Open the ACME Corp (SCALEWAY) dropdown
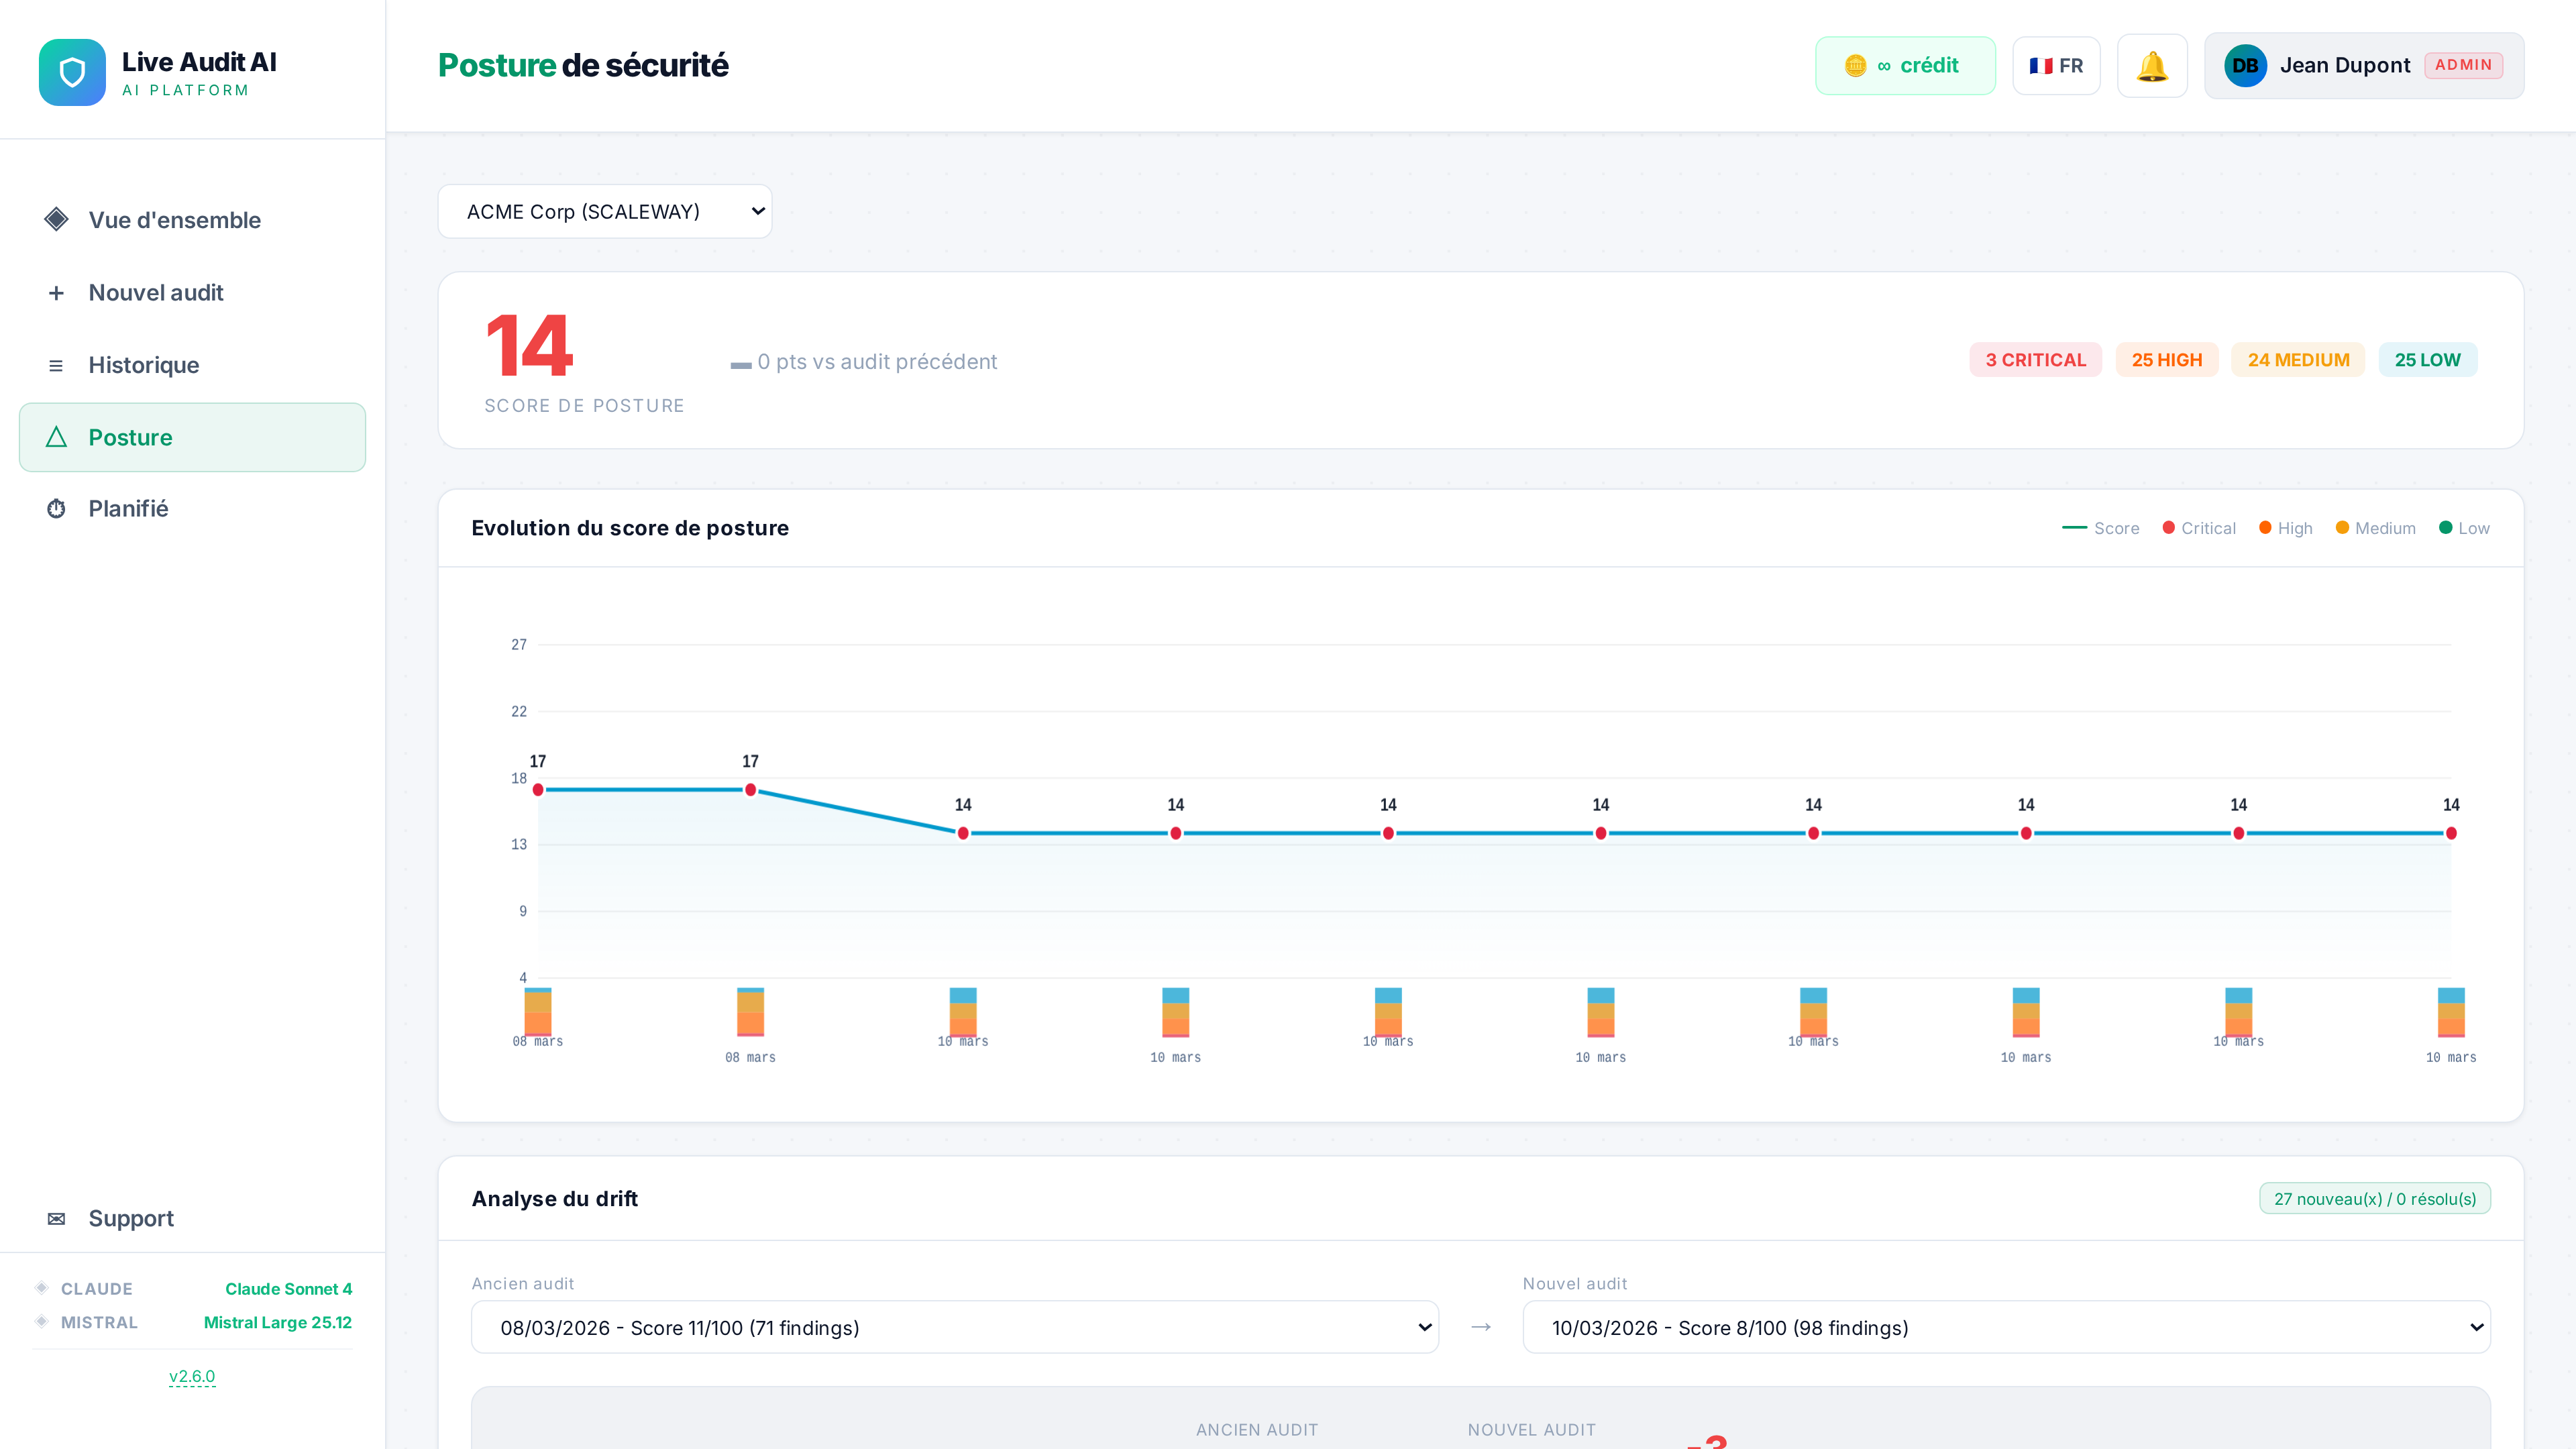2576x1449 pixels. pos(604,212)
